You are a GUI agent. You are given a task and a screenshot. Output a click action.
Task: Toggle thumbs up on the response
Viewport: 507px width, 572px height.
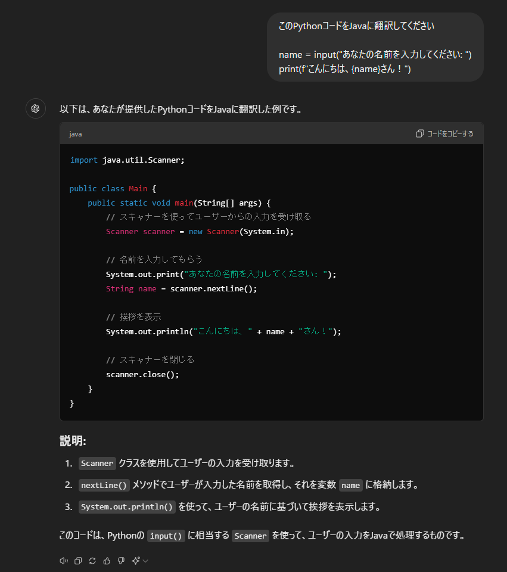(x=107, y=561)
